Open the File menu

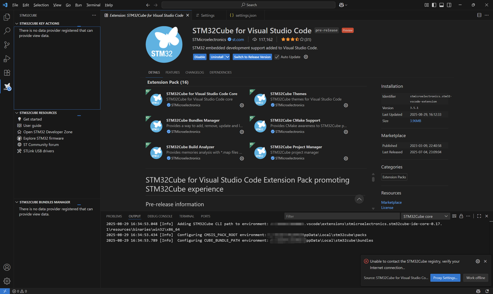(15, 5)
